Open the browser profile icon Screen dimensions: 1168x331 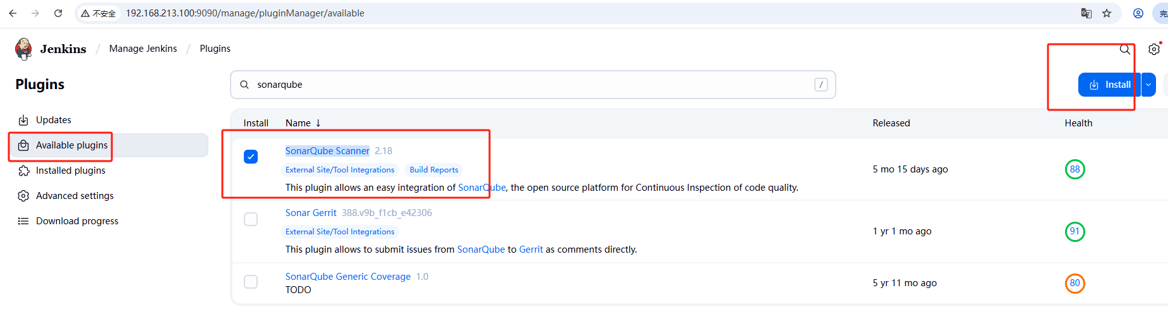(1138, 13)
